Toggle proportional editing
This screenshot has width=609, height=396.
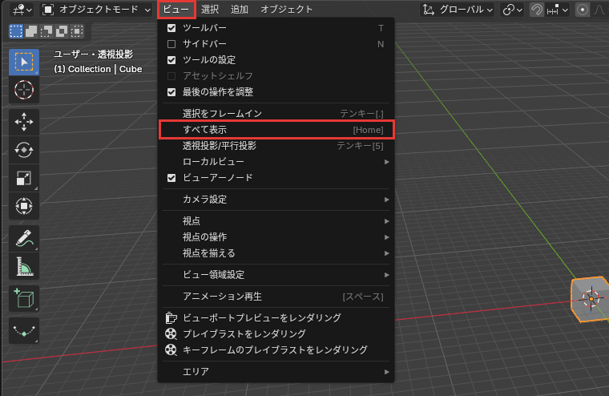(583, 10)
